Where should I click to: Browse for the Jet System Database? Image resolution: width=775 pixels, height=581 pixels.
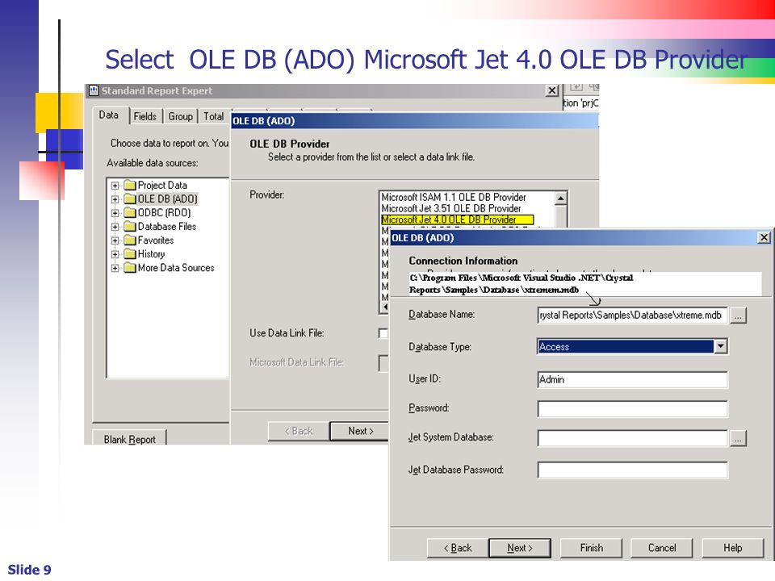pyautogui.click(x=738, y=438)
